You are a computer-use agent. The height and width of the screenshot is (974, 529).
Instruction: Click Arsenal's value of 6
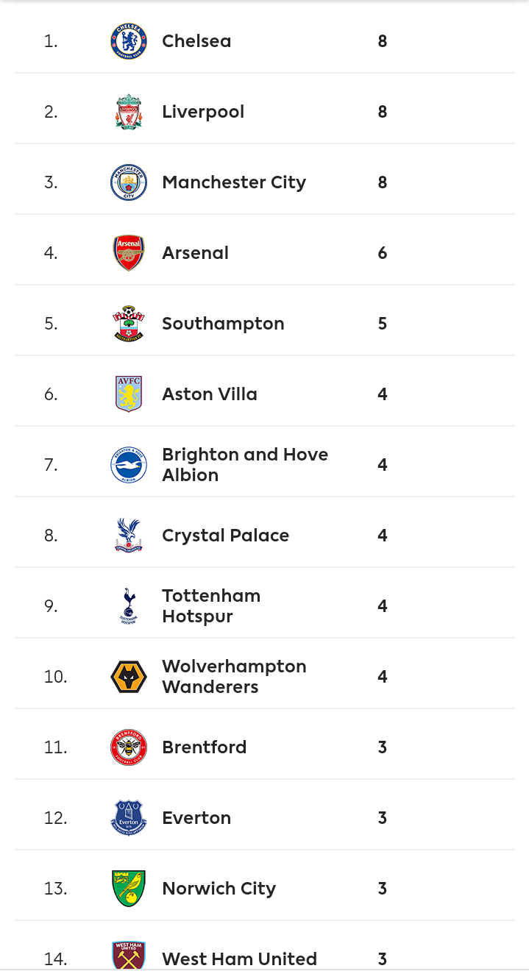pos(383,253)
